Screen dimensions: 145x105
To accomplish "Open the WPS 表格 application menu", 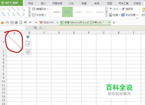I will tap(10, 3).
